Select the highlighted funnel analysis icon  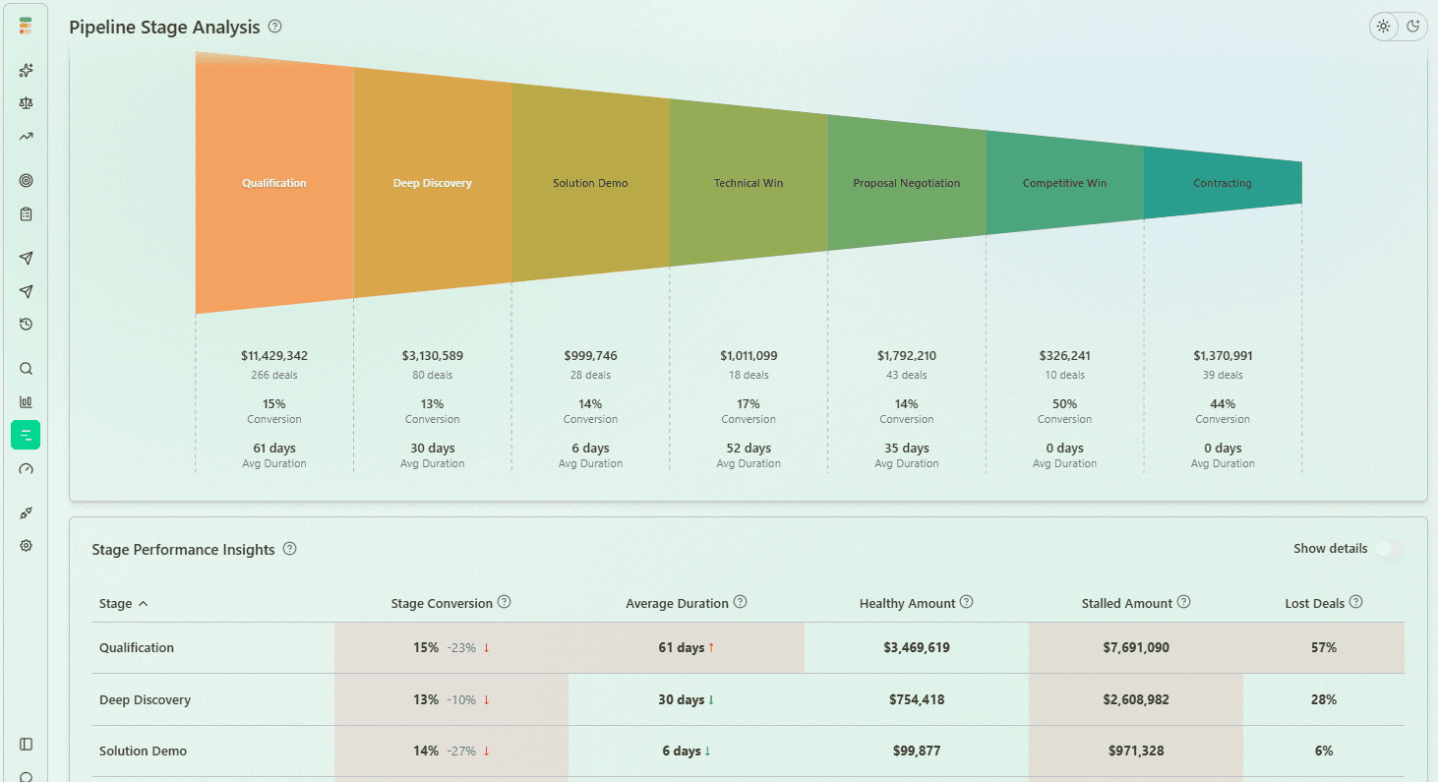26,434
